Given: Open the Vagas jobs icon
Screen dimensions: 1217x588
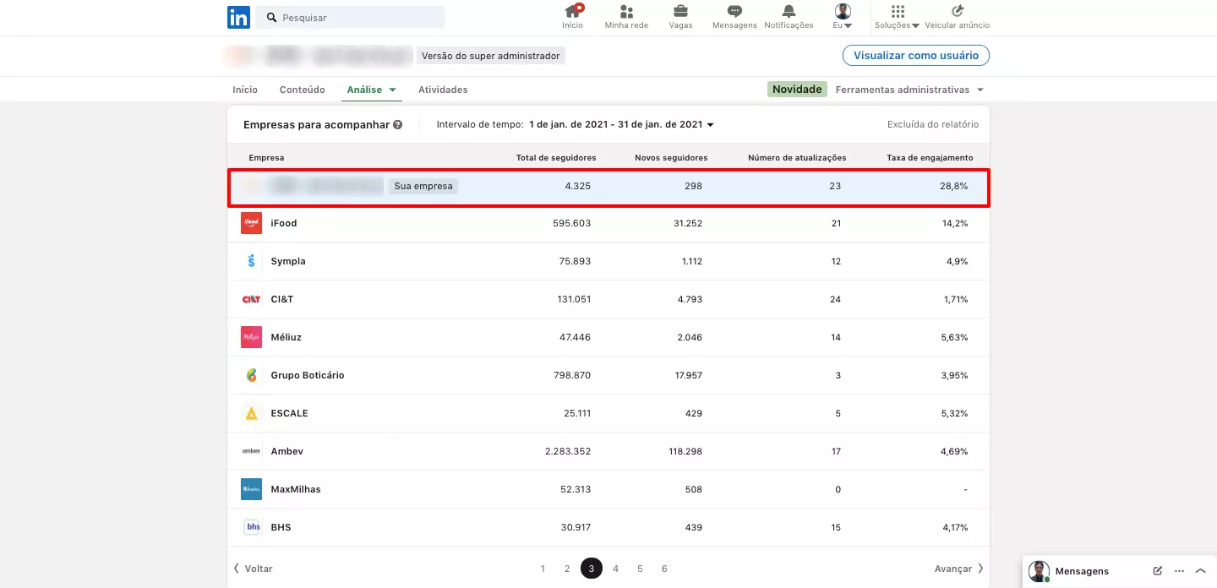Looking at the screenshot, I should tap(680, 12).
